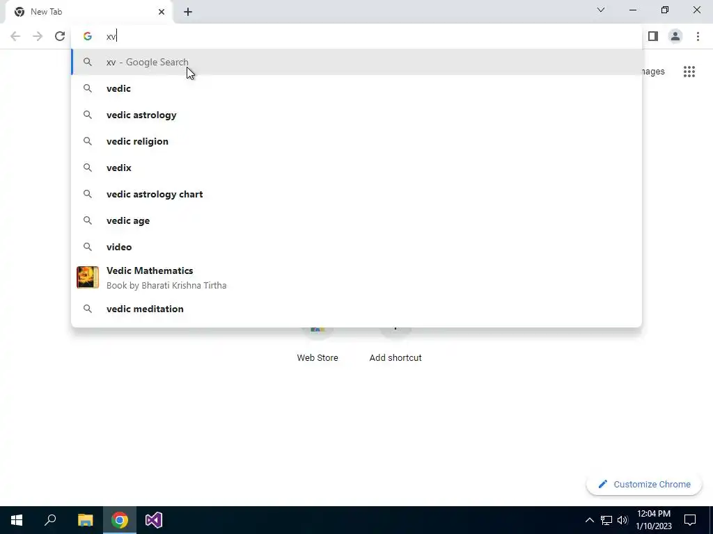This screenshot has height=534, width=713.
Task: Open the taskbar search icon
Action: (50, 520)
